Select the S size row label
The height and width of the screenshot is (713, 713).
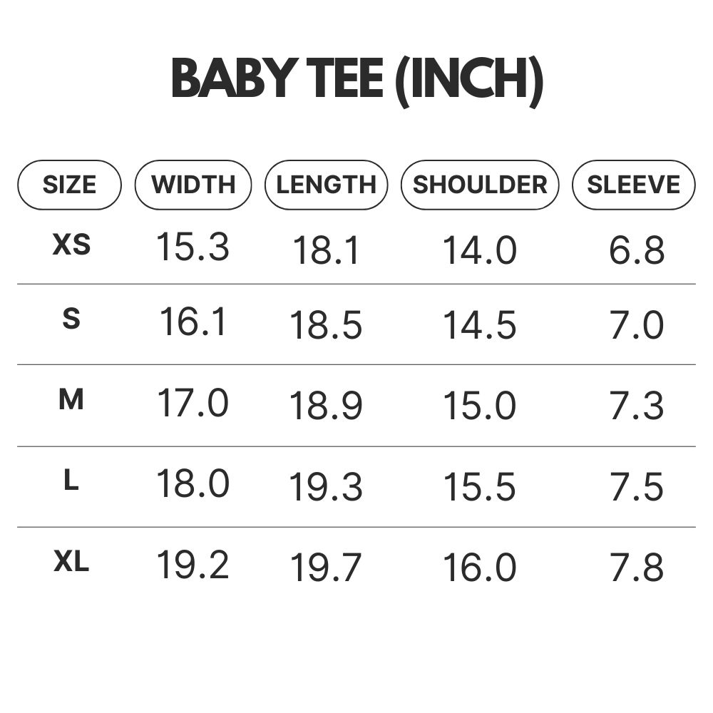(71, 318)
